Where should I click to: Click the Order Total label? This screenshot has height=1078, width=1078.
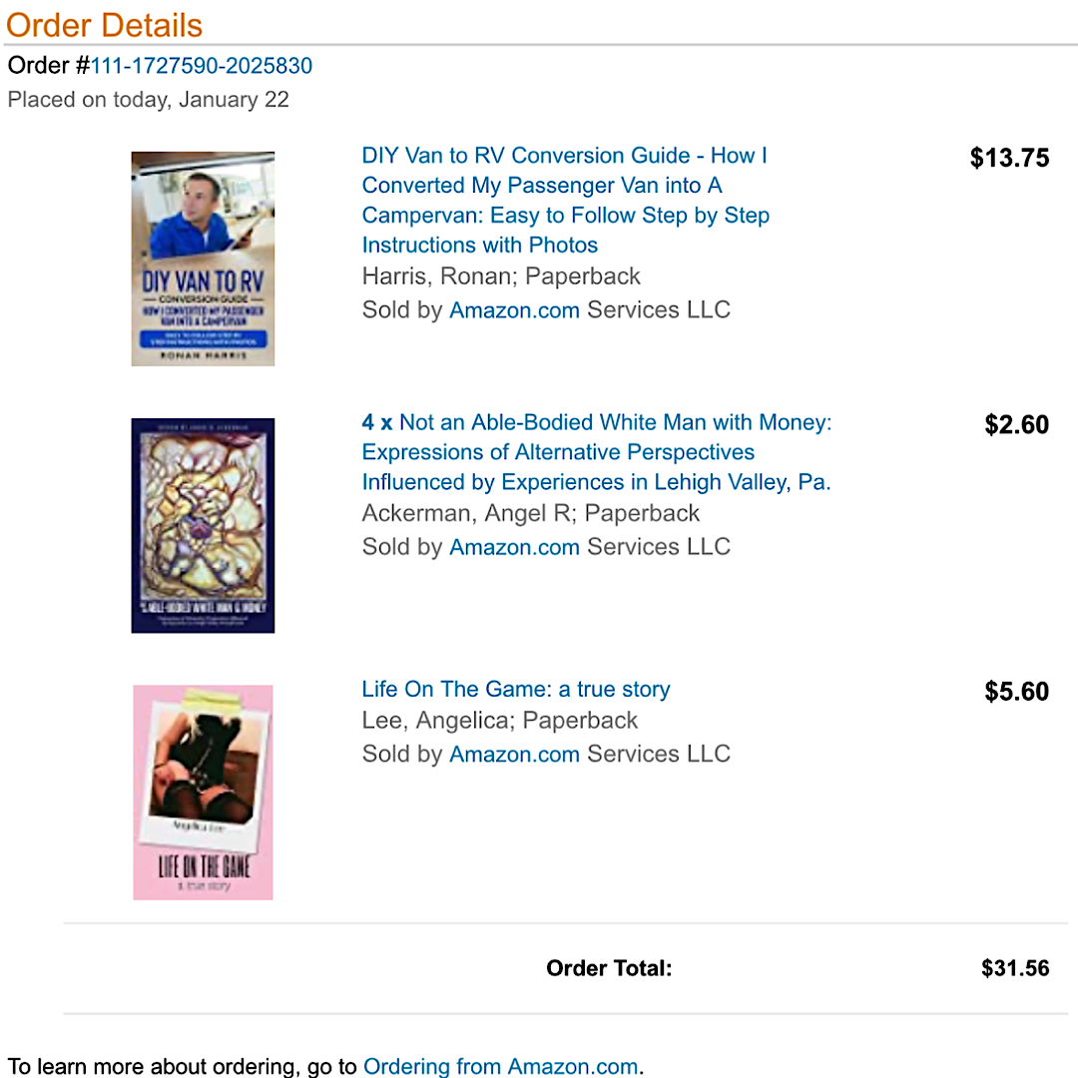(x=609, y=968)
